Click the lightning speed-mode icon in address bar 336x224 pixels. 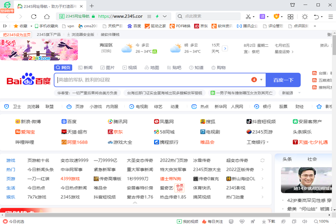(x=157, y=16)
